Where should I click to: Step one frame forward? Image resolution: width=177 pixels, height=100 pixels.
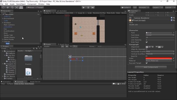coord(93,7)
